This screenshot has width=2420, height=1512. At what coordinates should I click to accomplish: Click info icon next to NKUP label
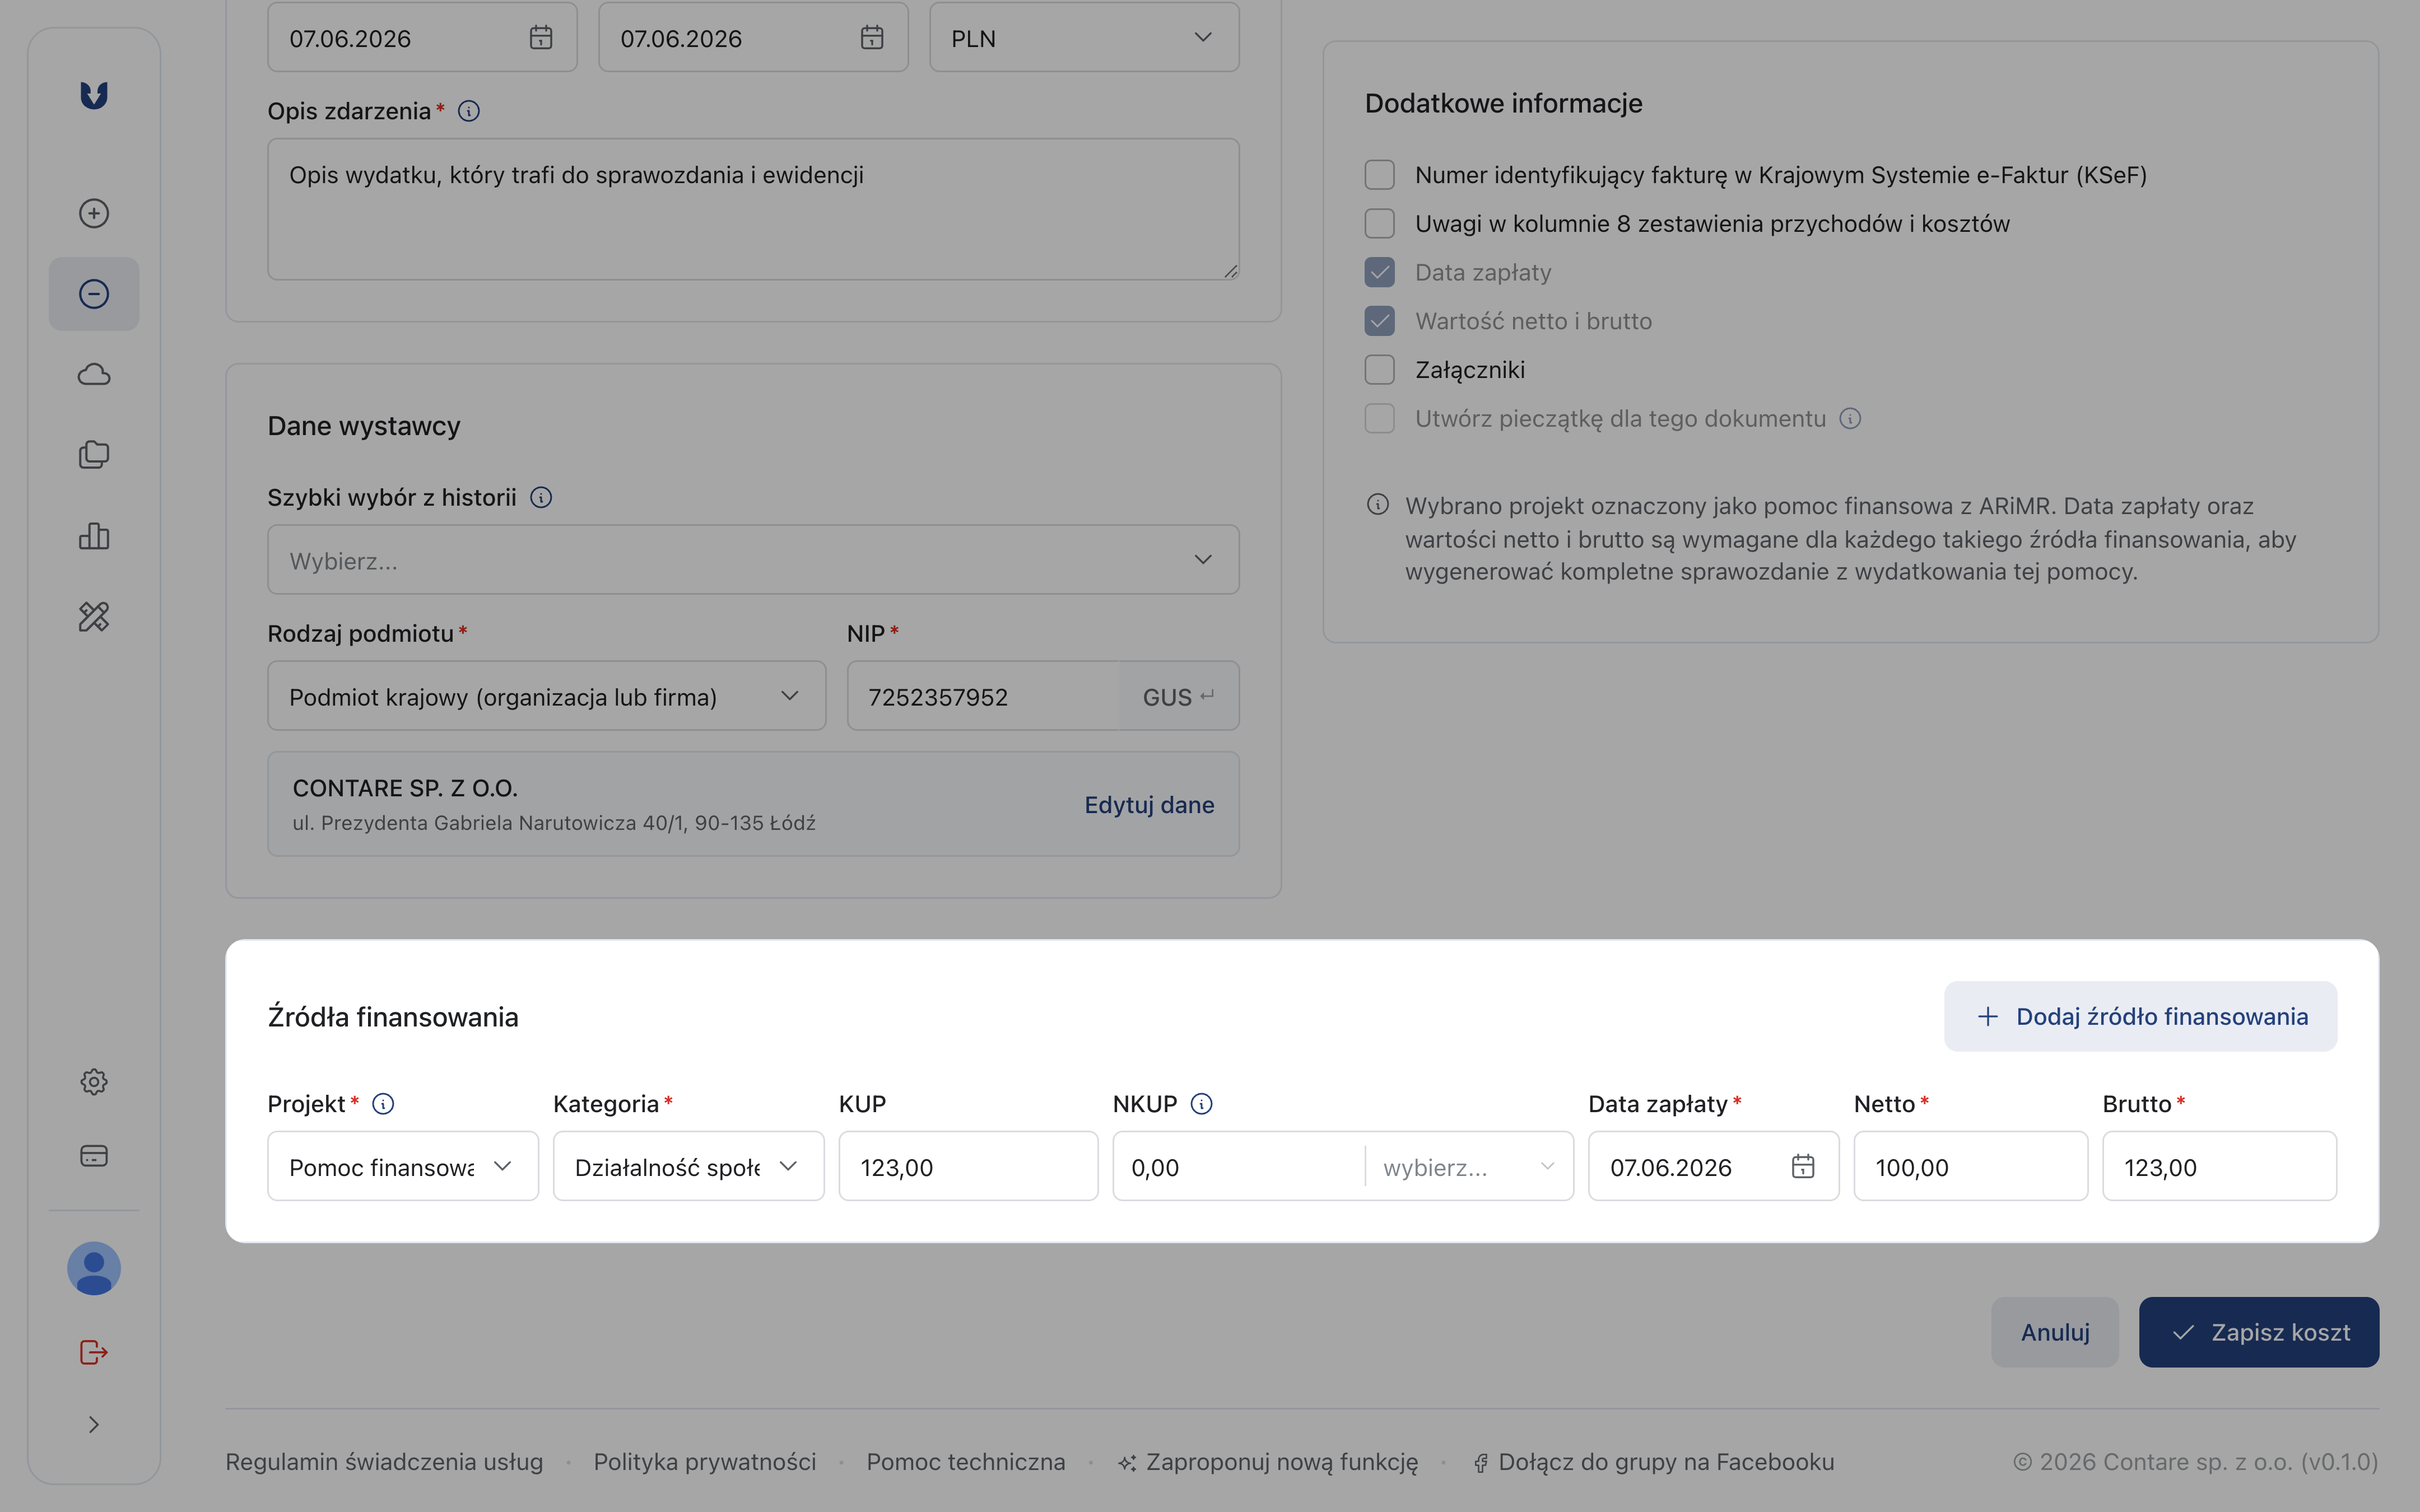pyautogui.click(x=1202, y=1104)
